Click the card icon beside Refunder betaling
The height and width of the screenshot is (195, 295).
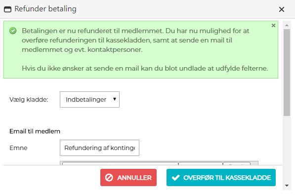coord(8,9)
